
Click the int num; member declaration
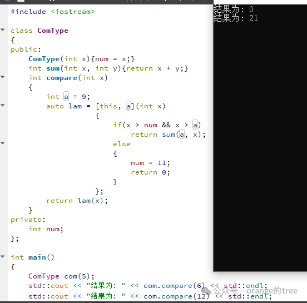tap(46, 229)
